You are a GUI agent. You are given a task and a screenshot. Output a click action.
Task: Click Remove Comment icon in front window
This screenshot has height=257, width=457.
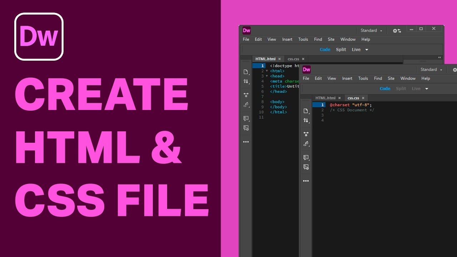(306, 167)
